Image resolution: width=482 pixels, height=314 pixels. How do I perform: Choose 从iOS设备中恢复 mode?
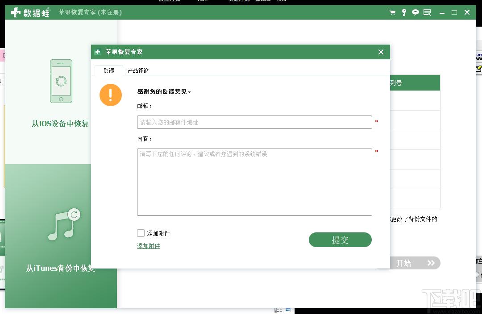point(60,124)
